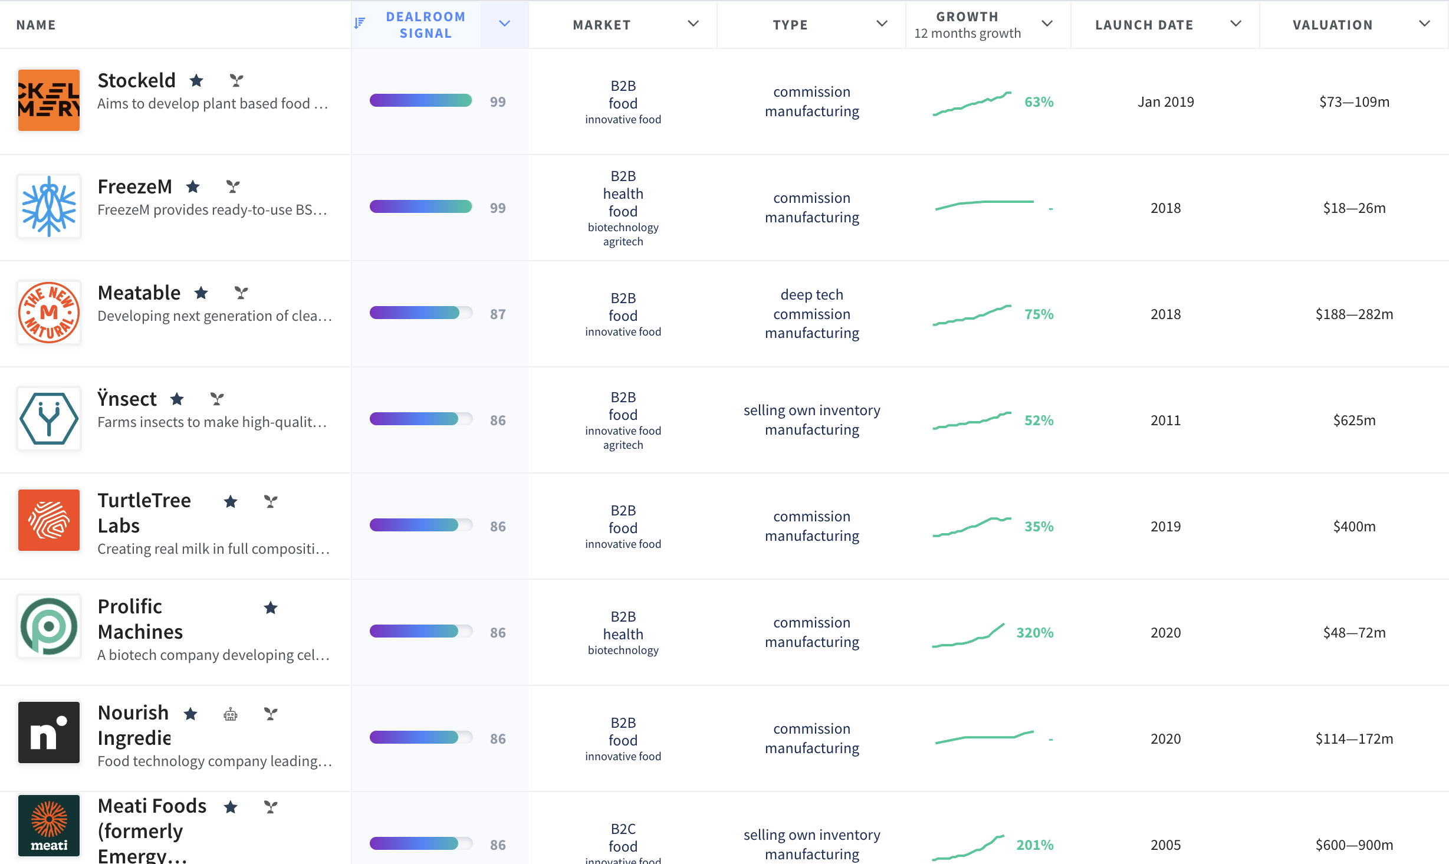Click the Ÿnsect hexagon logo
This screenshot has height=864, width=1449.
(49, 419)
